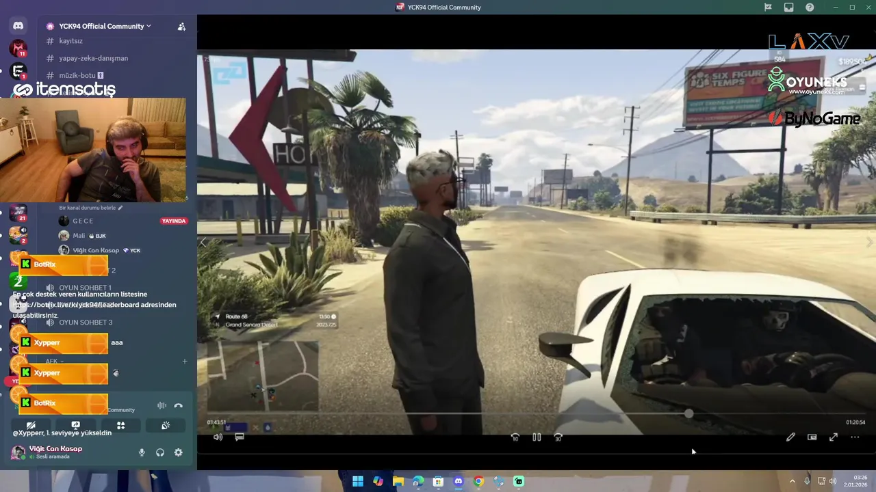
Task: Select user GECE in voice channel
Action: pos(82,221)
